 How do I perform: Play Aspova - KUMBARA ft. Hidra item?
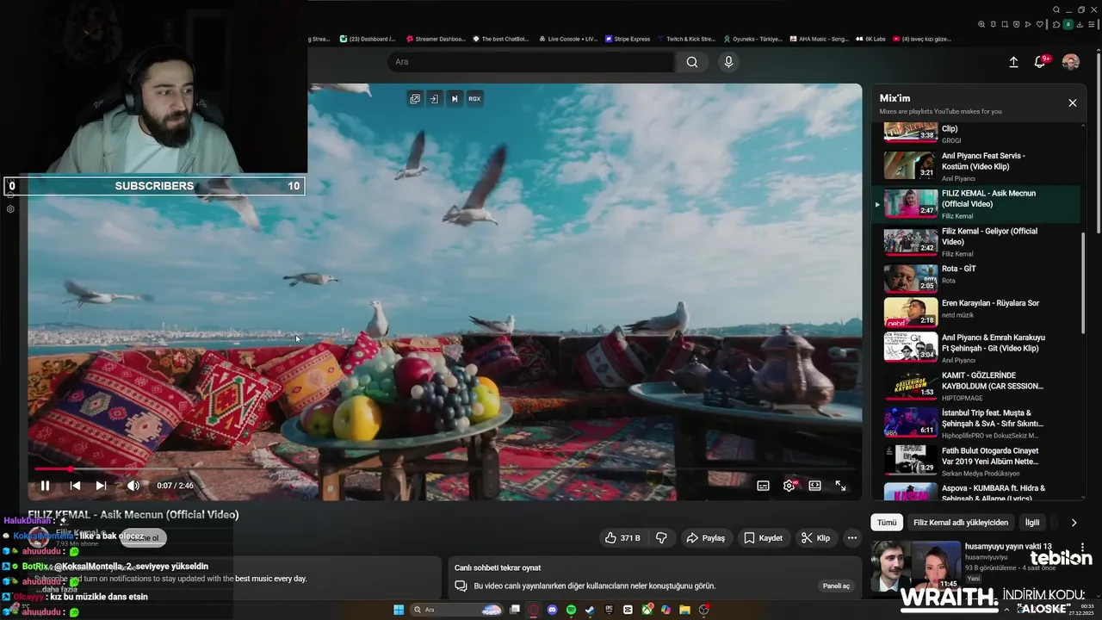pyautogui.click(x=976, y=491)
